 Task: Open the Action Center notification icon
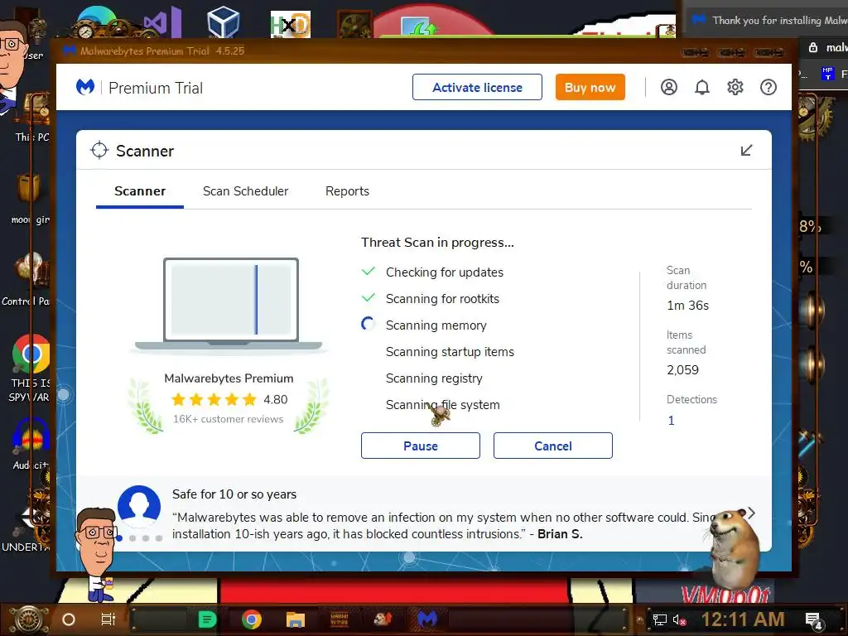pos(814,620)
